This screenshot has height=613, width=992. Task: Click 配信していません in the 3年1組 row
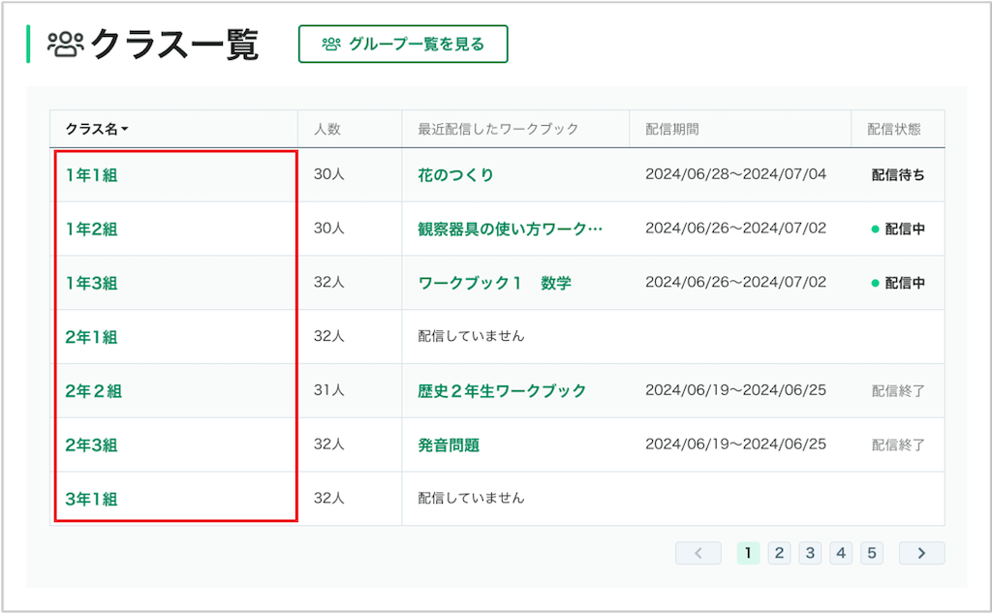click(x=472, y=498)
